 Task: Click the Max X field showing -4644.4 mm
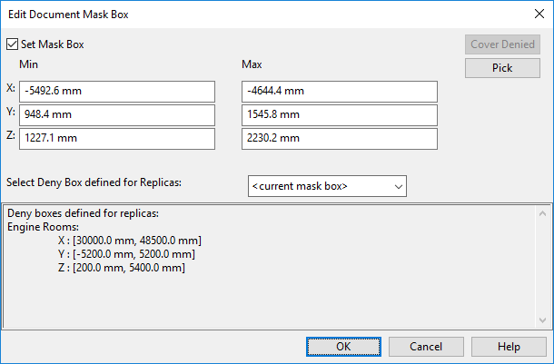pos(340,91)
